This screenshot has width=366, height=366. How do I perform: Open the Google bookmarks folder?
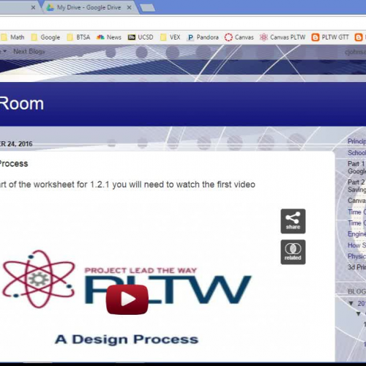pos(45,37)
